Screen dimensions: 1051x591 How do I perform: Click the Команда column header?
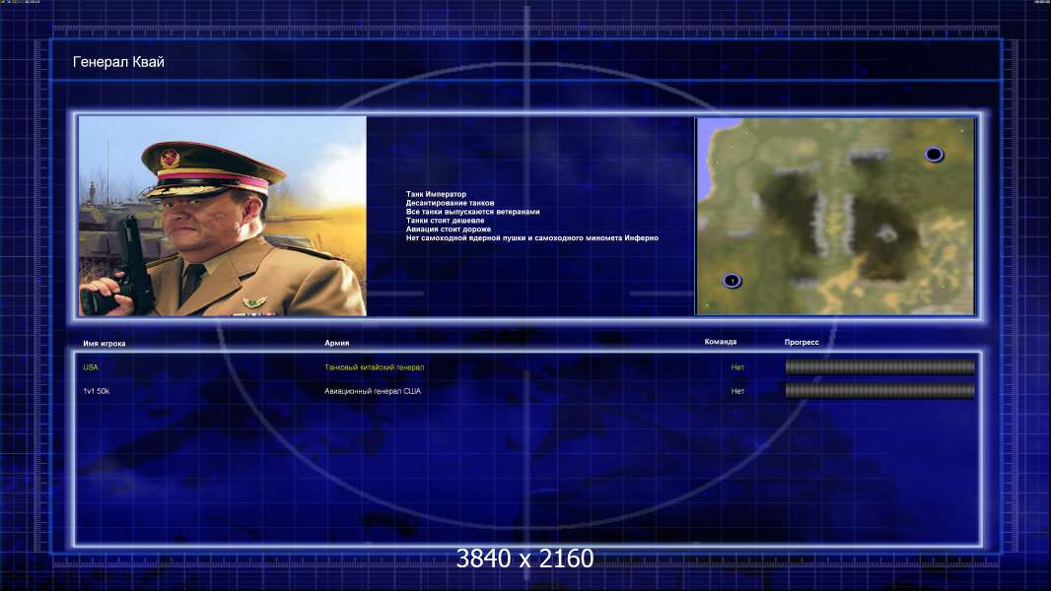[x=720, y=342]
